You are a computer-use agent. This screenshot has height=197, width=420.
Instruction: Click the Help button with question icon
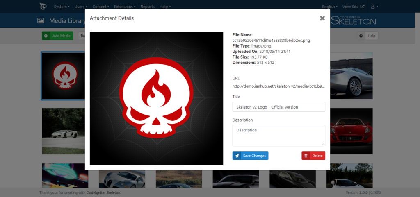pos(367,36)
